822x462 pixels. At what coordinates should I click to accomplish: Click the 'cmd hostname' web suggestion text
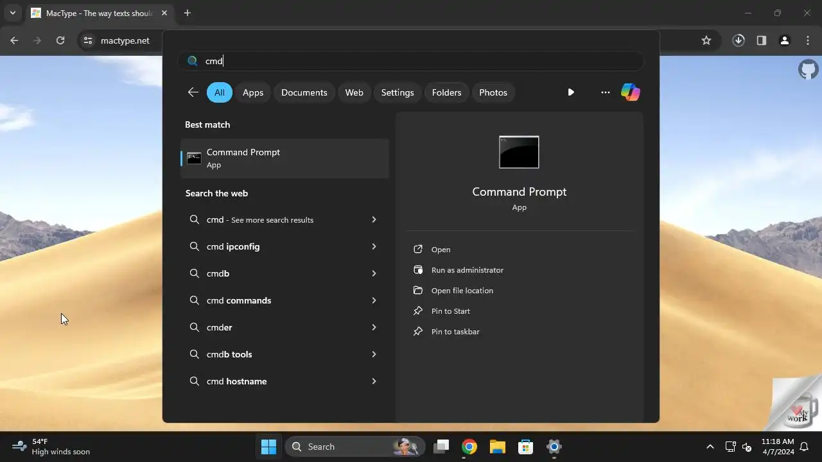236,381
